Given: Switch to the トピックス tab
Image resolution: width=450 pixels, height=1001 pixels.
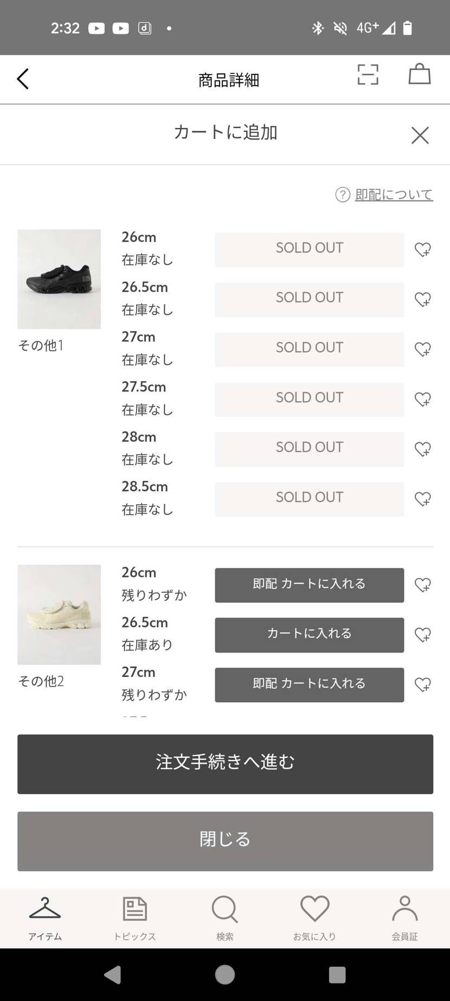Looking at the screenshot, I should click(135, 918).
